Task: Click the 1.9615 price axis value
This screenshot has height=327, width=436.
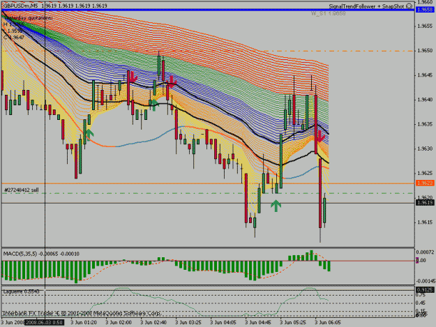Action: [x=425, y=222]
